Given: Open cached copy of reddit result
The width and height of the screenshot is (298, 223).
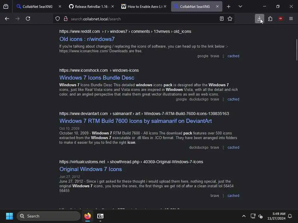Looking at the screenshot, I should 233,56.
